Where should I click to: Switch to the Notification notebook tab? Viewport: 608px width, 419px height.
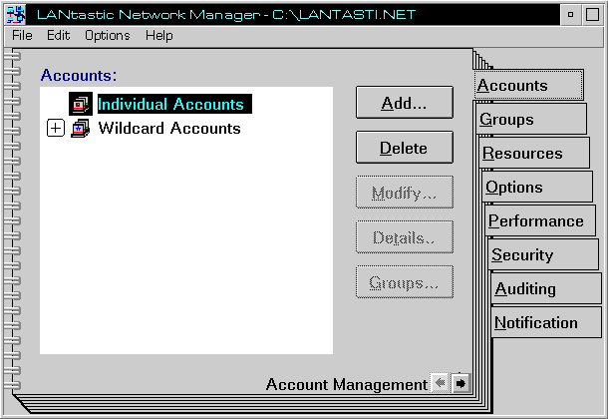pyautogui.click(x=546, y=322)
